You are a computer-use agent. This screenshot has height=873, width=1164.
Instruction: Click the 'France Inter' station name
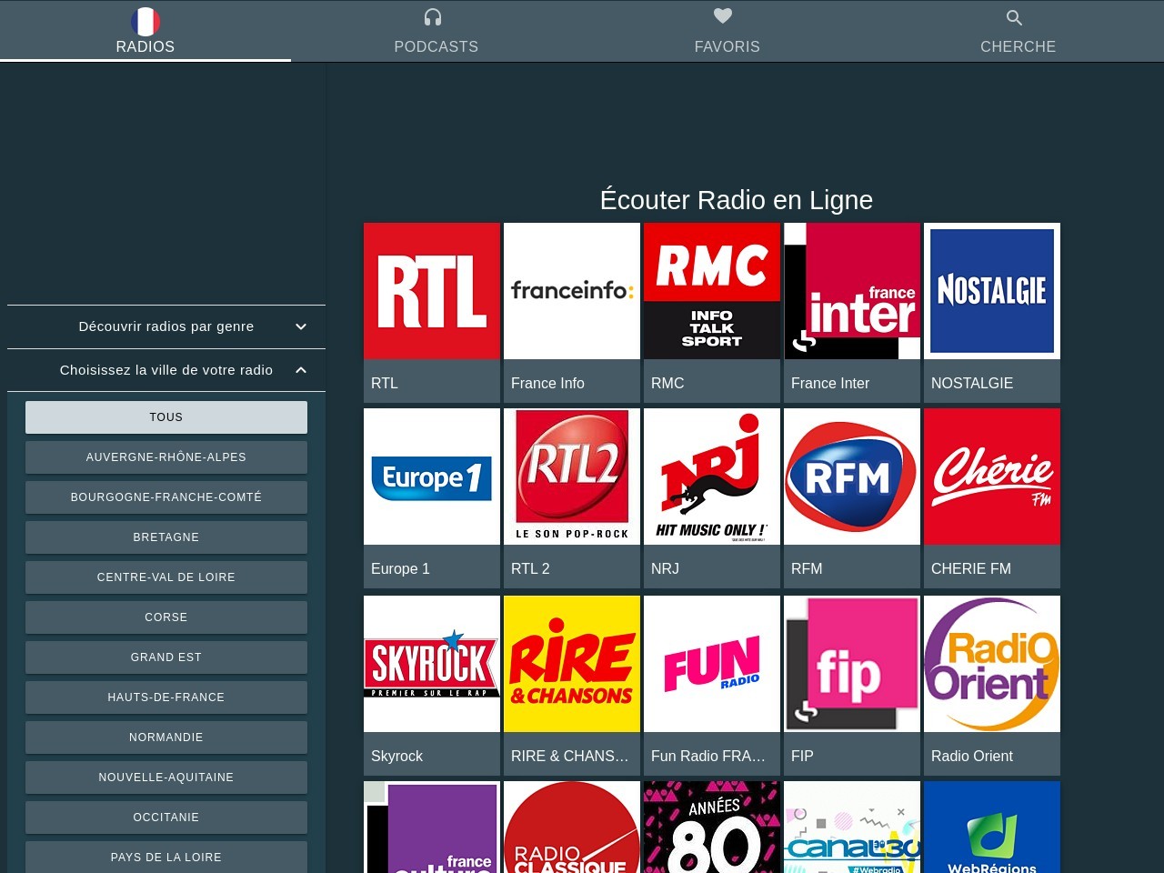tap(830, 384)
